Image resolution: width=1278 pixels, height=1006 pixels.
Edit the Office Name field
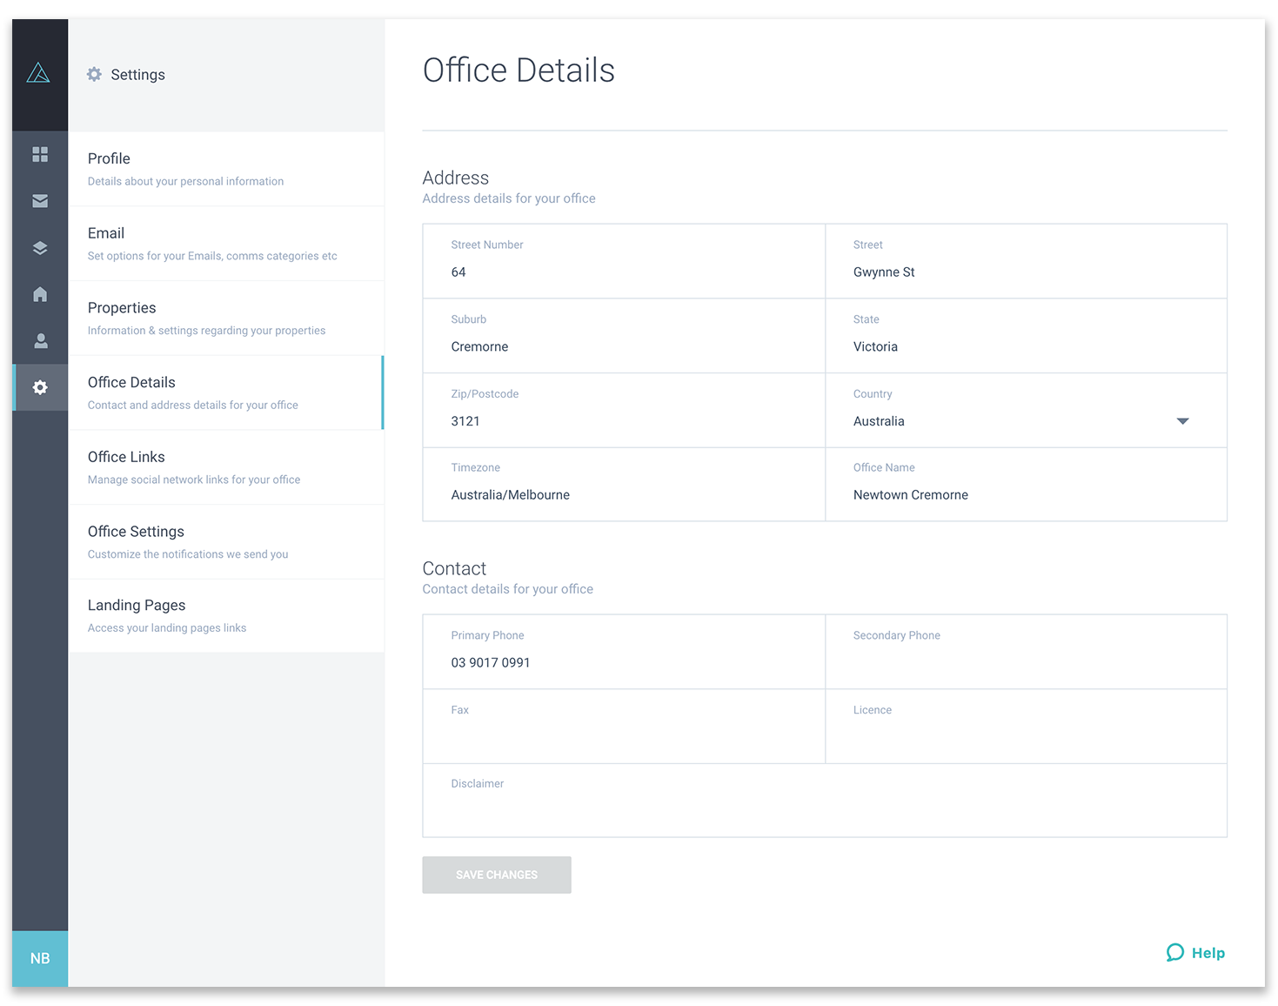[1026, 485]
